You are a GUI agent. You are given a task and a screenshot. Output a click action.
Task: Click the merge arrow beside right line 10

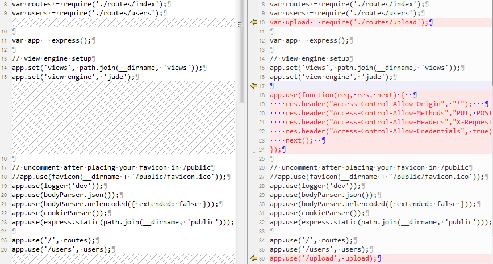point(254,23)
